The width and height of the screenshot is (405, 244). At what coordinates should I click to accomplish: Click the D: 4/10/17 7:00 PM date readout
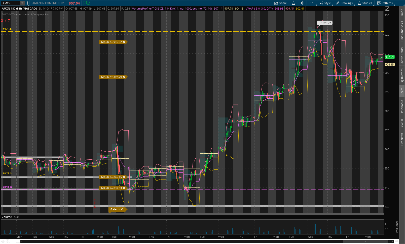coord(51,9)
